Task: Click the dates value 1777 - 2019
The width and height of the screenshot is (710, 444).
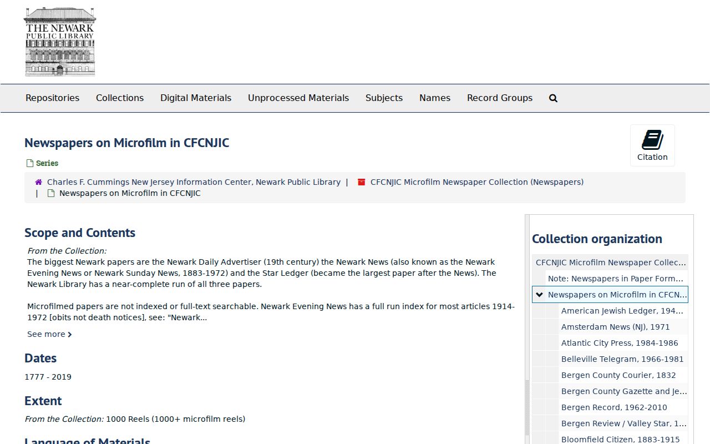Action: pos(48,377)
